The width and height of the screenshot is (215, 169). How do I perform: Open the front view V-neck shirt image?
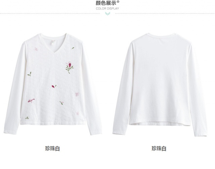point(53,84)
